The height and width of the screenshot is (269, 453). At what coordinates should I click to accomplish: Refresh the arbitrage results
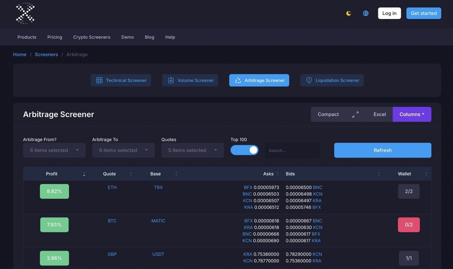click(x=383, y=150)
